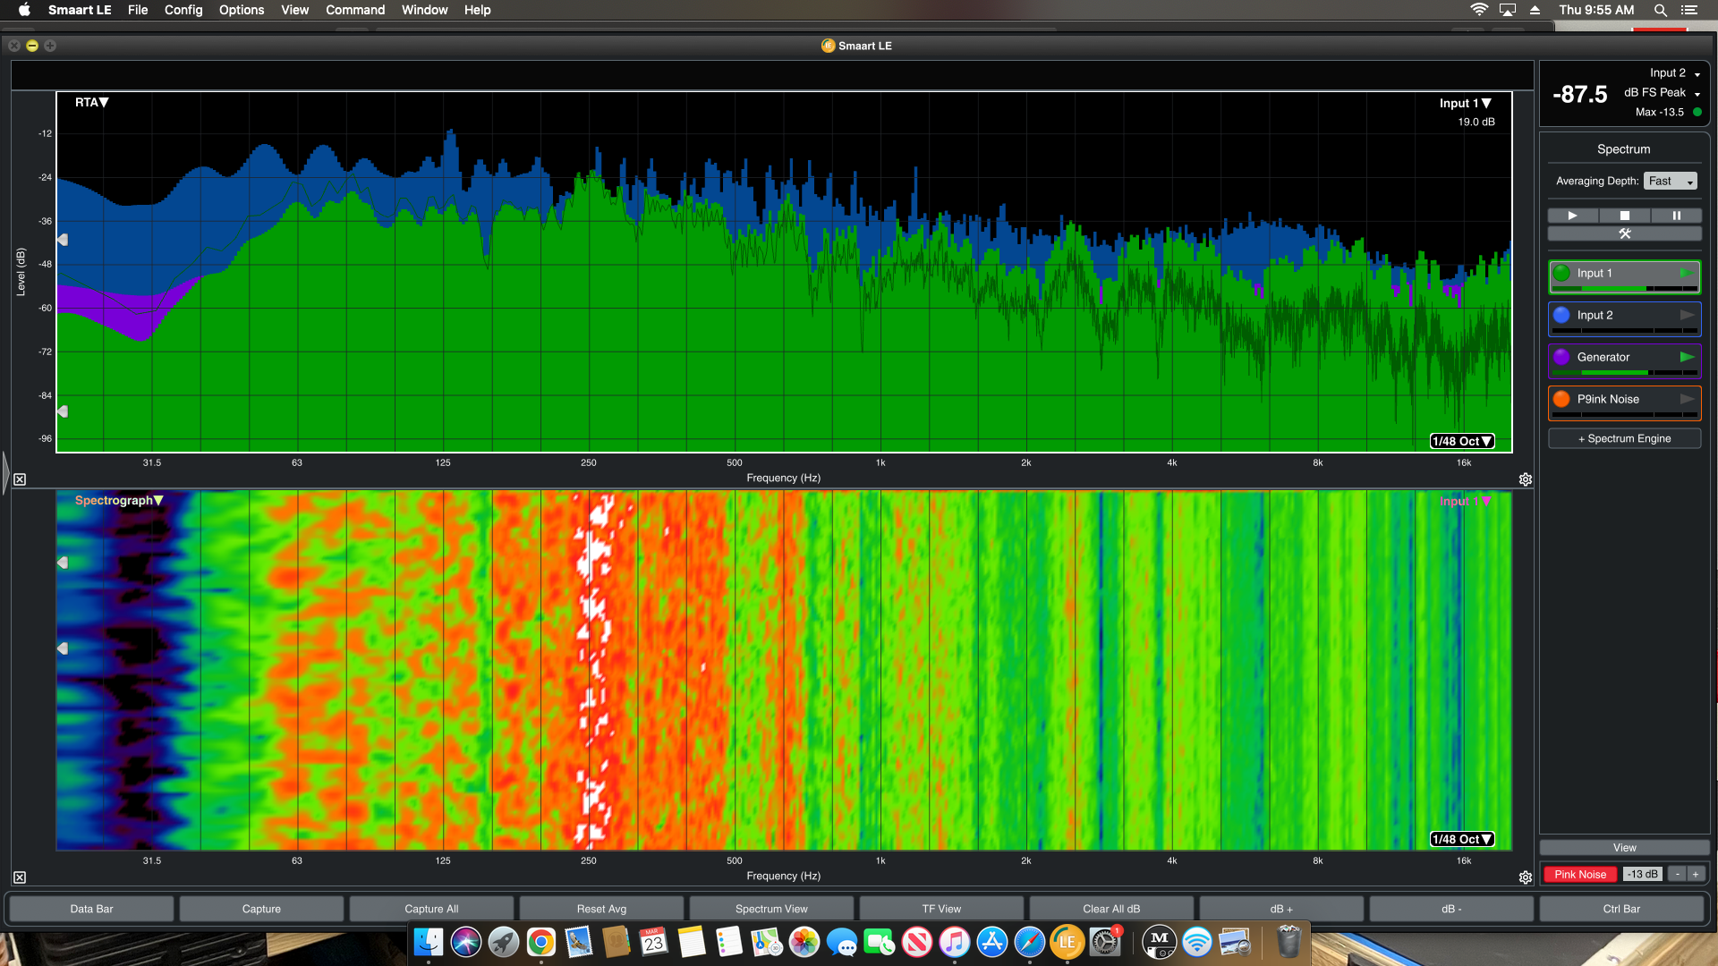Click the View button in the control panel

point(1624,847)
